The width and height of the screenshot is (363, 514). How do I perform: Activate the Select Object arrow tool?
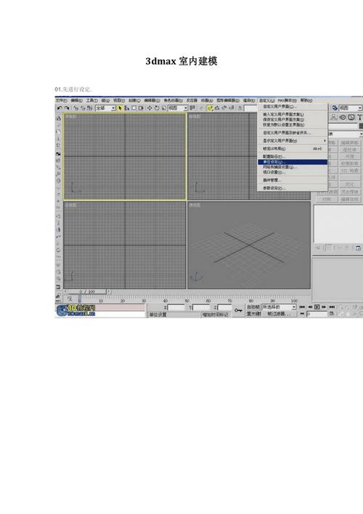120,108
